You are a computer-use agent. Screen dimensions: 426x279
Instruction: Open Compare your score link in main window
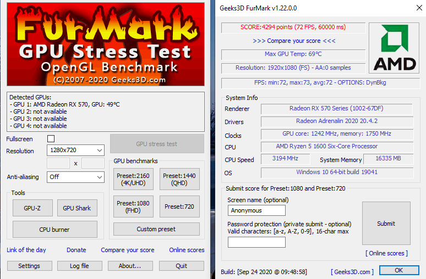tap(128, 250)
